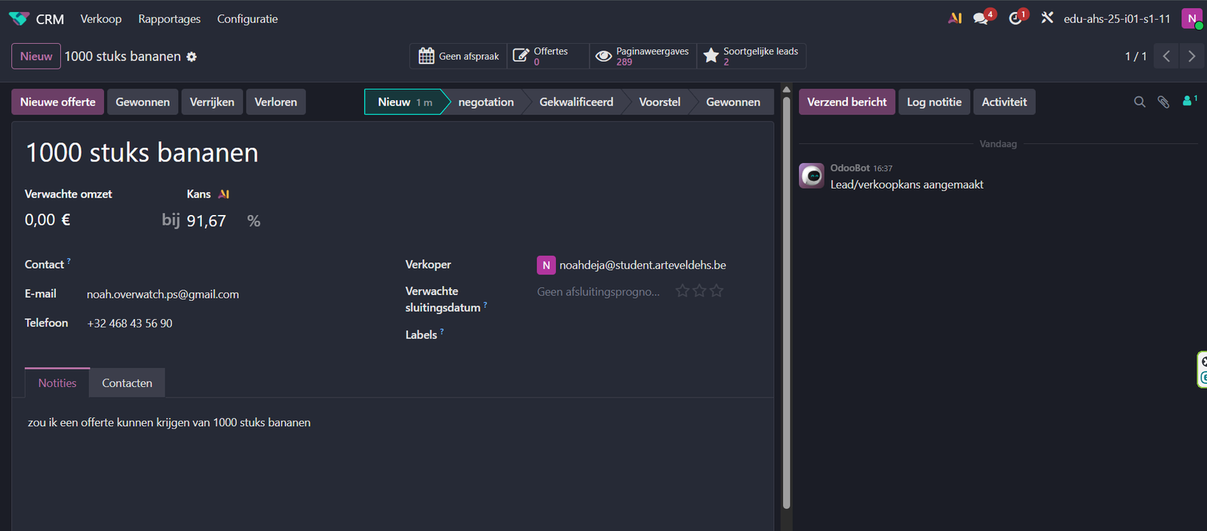Search messages with the magnifier icon
This screenshot has height=531, width=1207.
1140,102
